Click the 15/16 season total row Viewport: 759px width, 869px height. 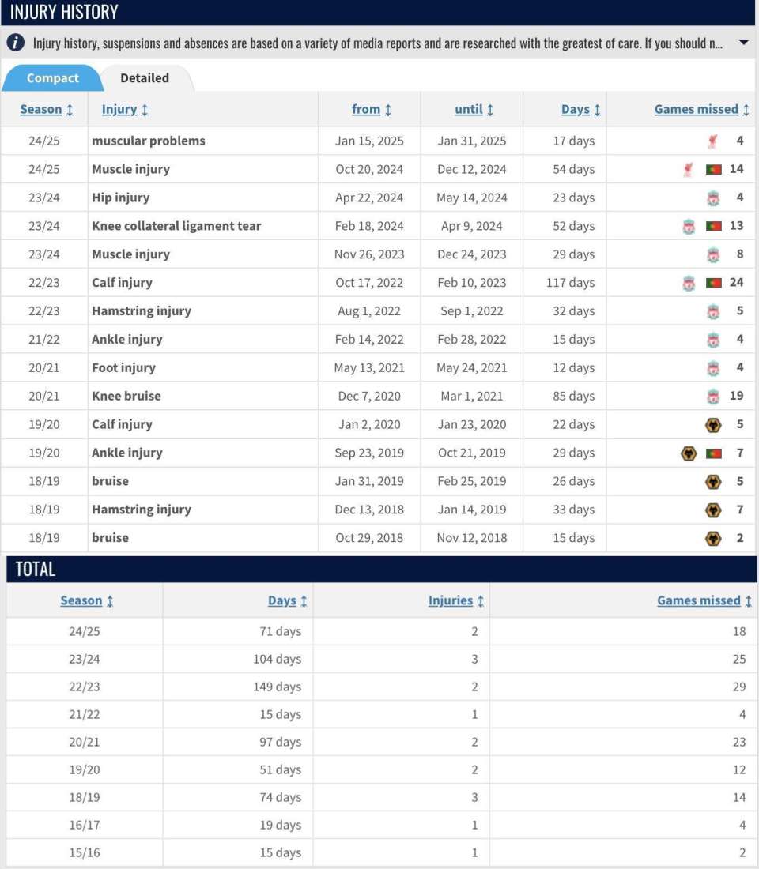(381, 853)
